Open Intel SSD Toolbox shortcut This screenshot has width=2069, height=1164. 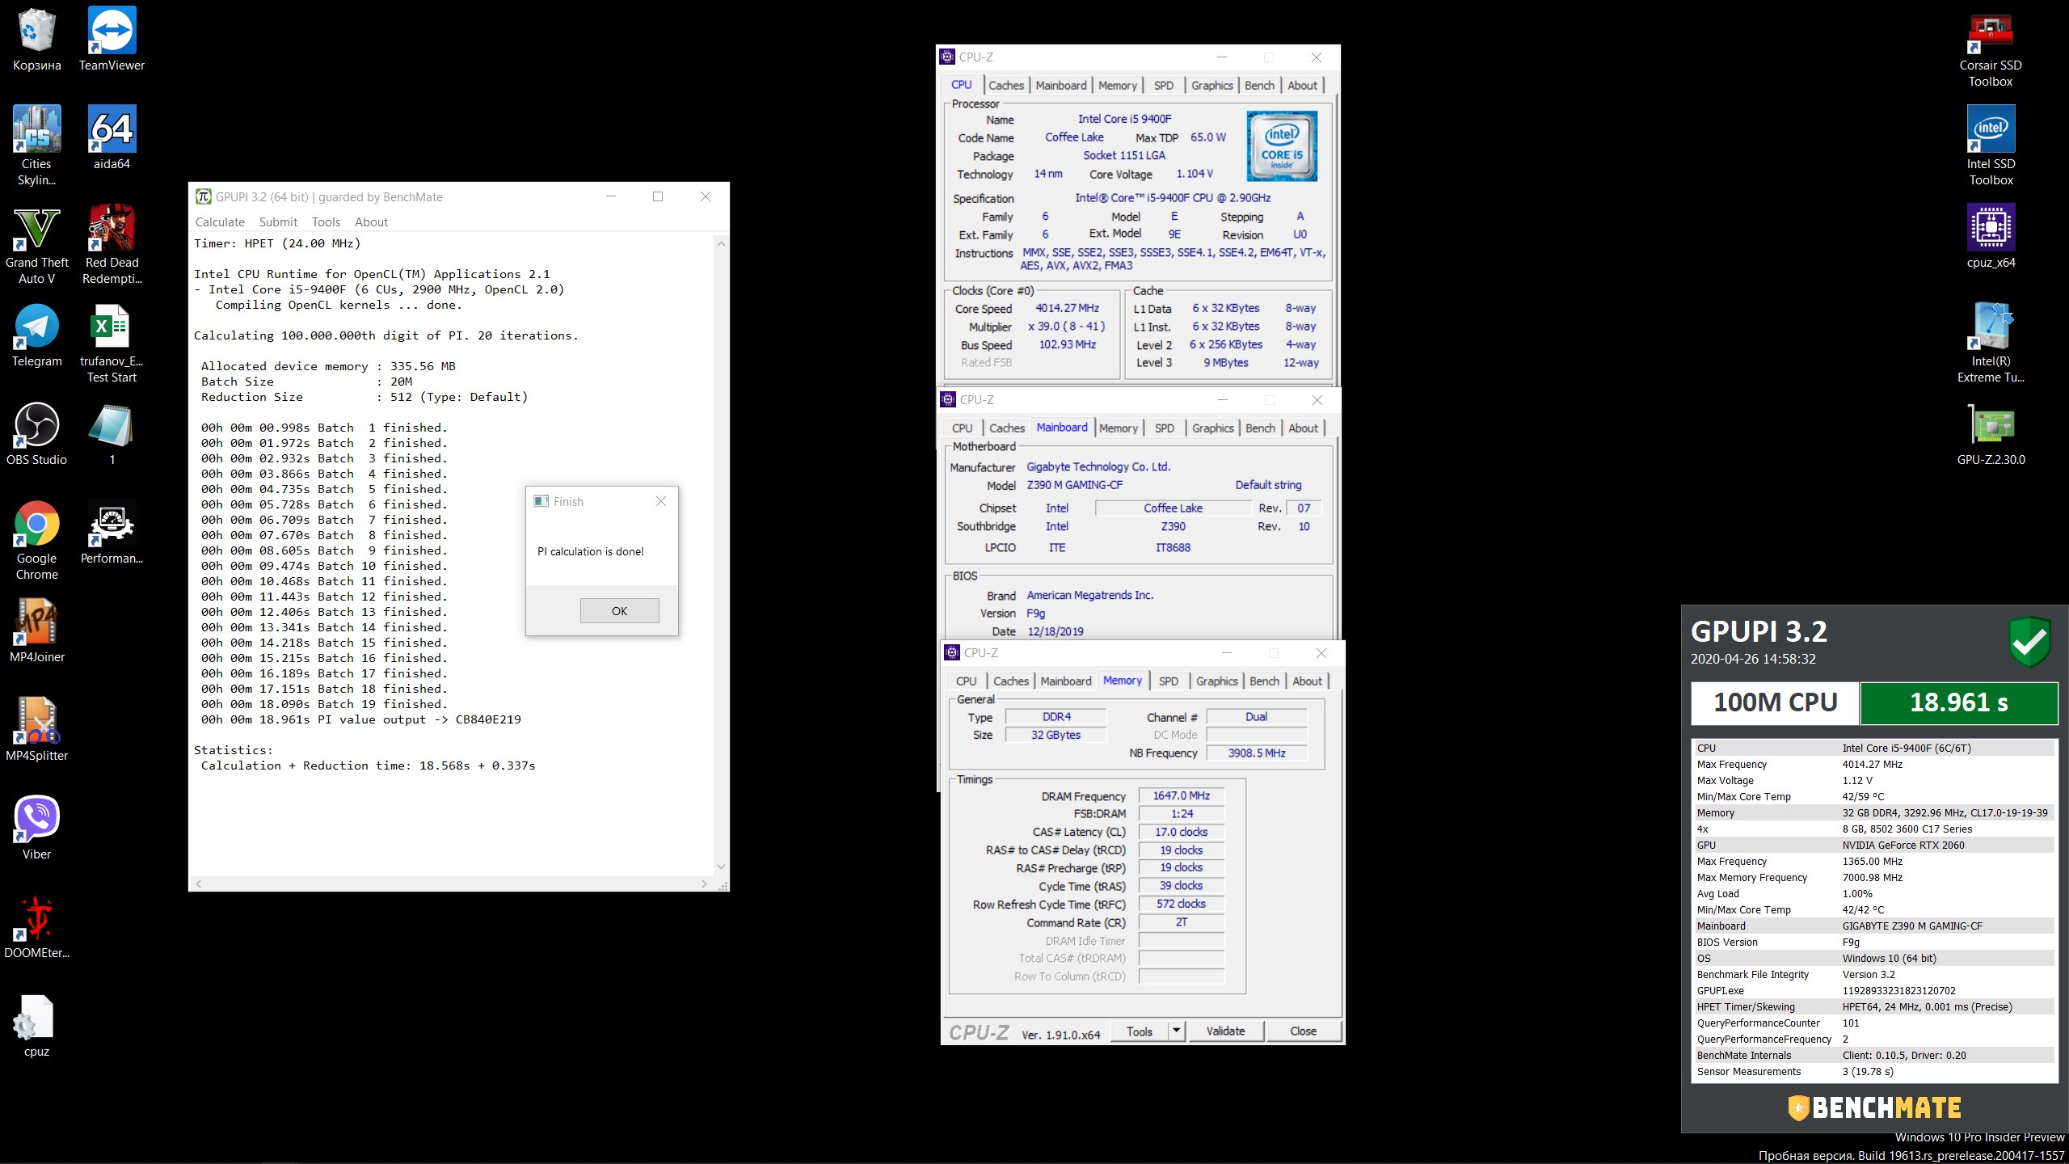[1991, 145]
